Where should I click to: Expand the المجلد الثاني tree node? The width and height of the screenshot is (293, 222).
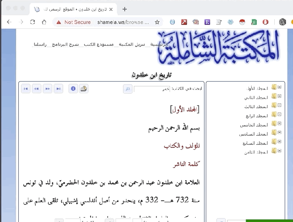[x=279, y=96]
